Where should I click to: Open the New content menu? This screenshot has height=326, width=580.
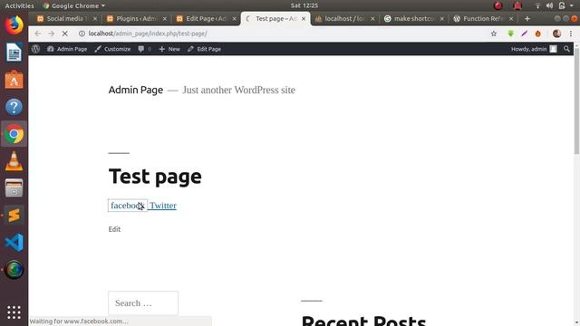(x=169, y=49)
